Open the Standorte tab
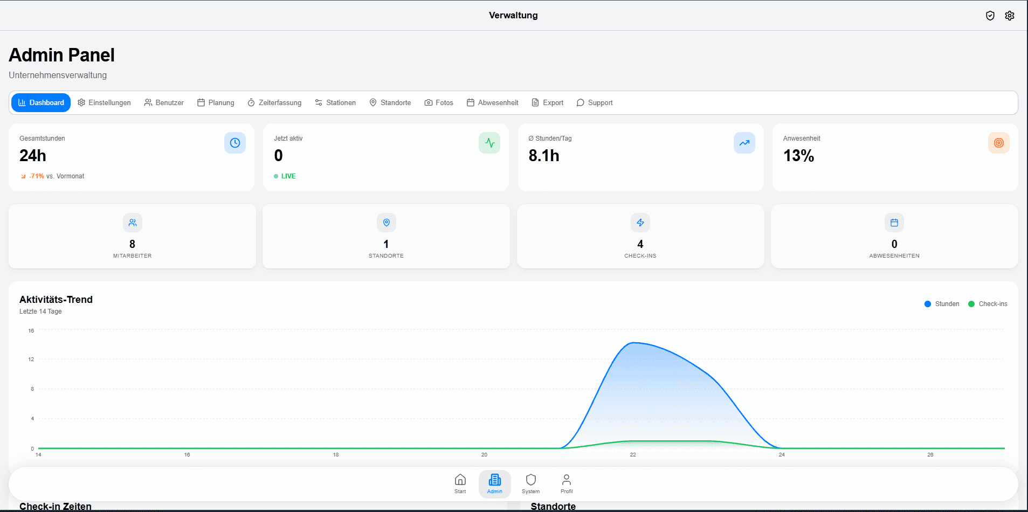This screenshot has width=1028, height=512. [x=390, y=102]
